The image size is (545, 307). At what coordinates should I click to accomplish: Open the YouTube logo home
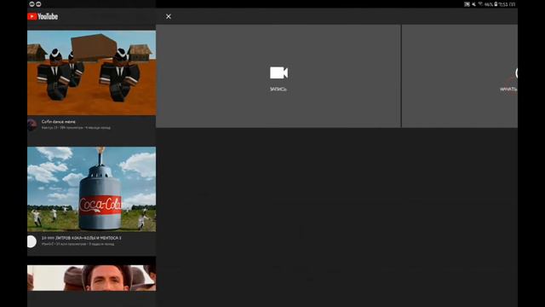[x=43, y=16]
